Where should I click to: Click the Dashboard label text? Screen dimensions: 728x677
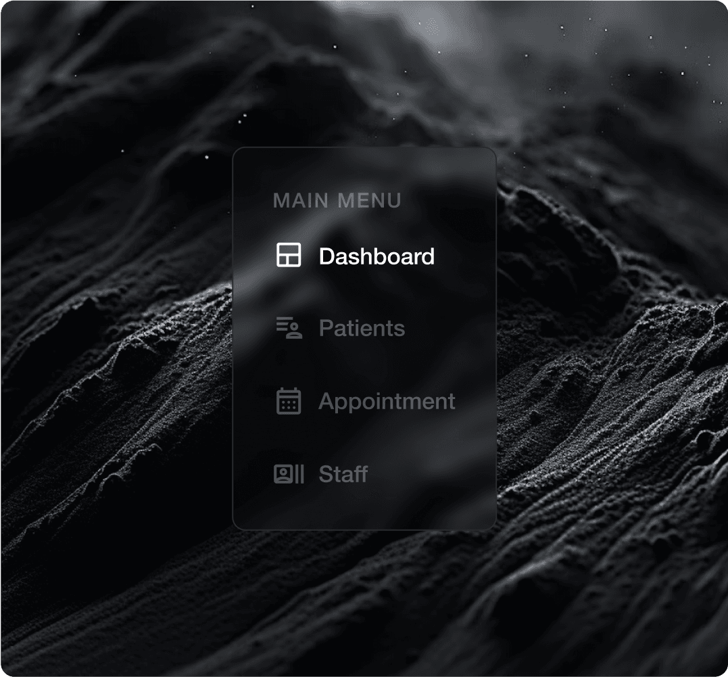(377, 256)
